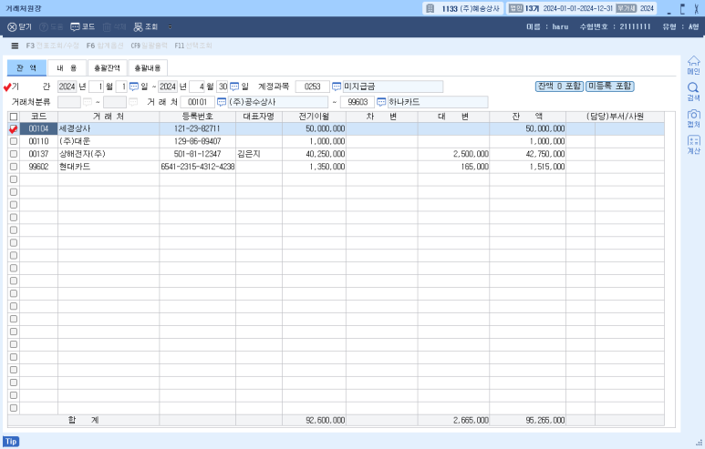The width and height of the screenshot is (705, 449).
Task: Click the end day field showing 30
Action: [x=223, y=87]
